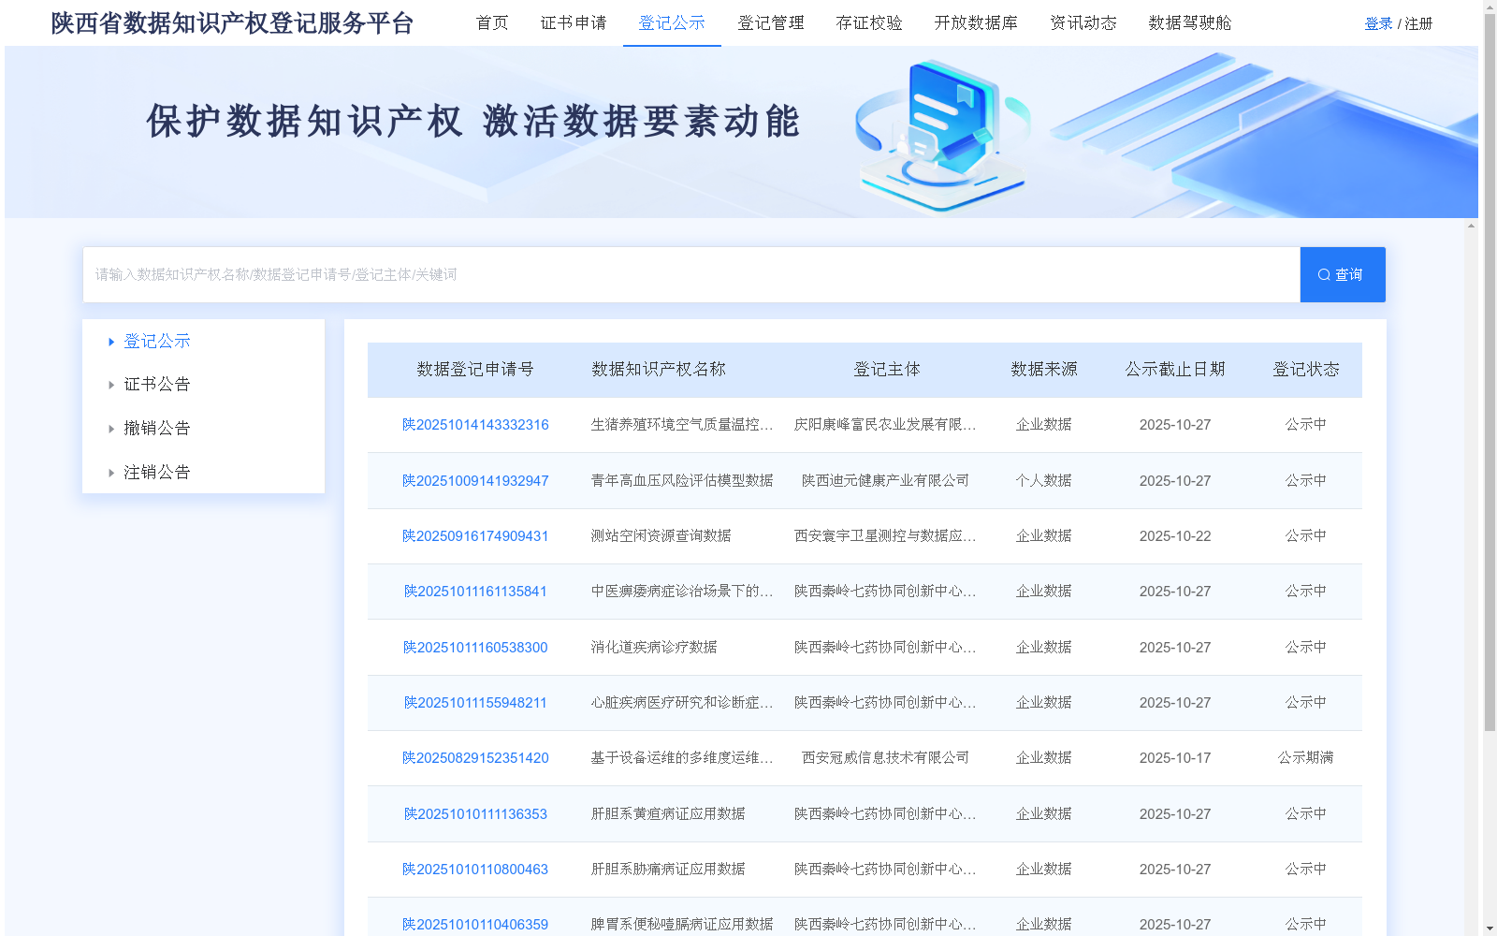Click the magnifier icon in the 查询 button
Screen dimensions: 1497x936
coord(1324,275)
